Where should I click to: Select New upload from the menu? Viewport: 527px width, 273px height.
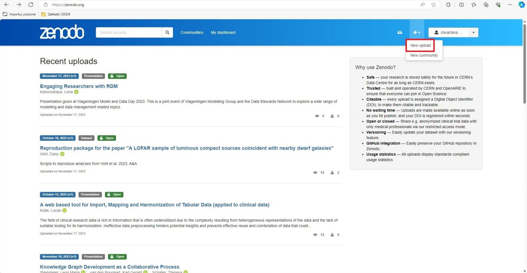(420, 45)
